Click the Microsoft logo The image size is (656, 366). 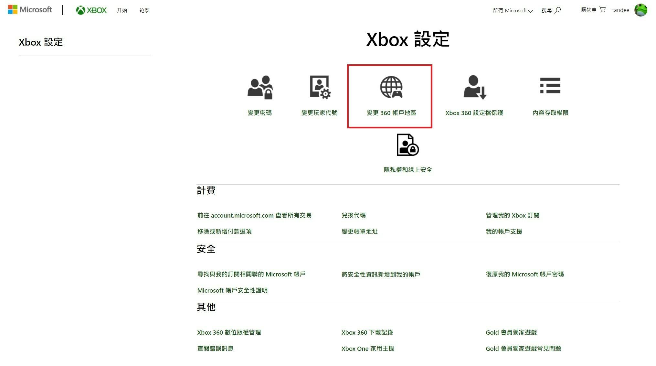coord(30,10)
